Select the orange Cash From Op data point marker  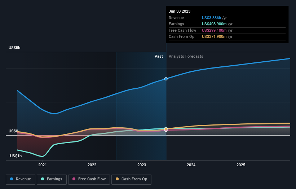(166, 129)
